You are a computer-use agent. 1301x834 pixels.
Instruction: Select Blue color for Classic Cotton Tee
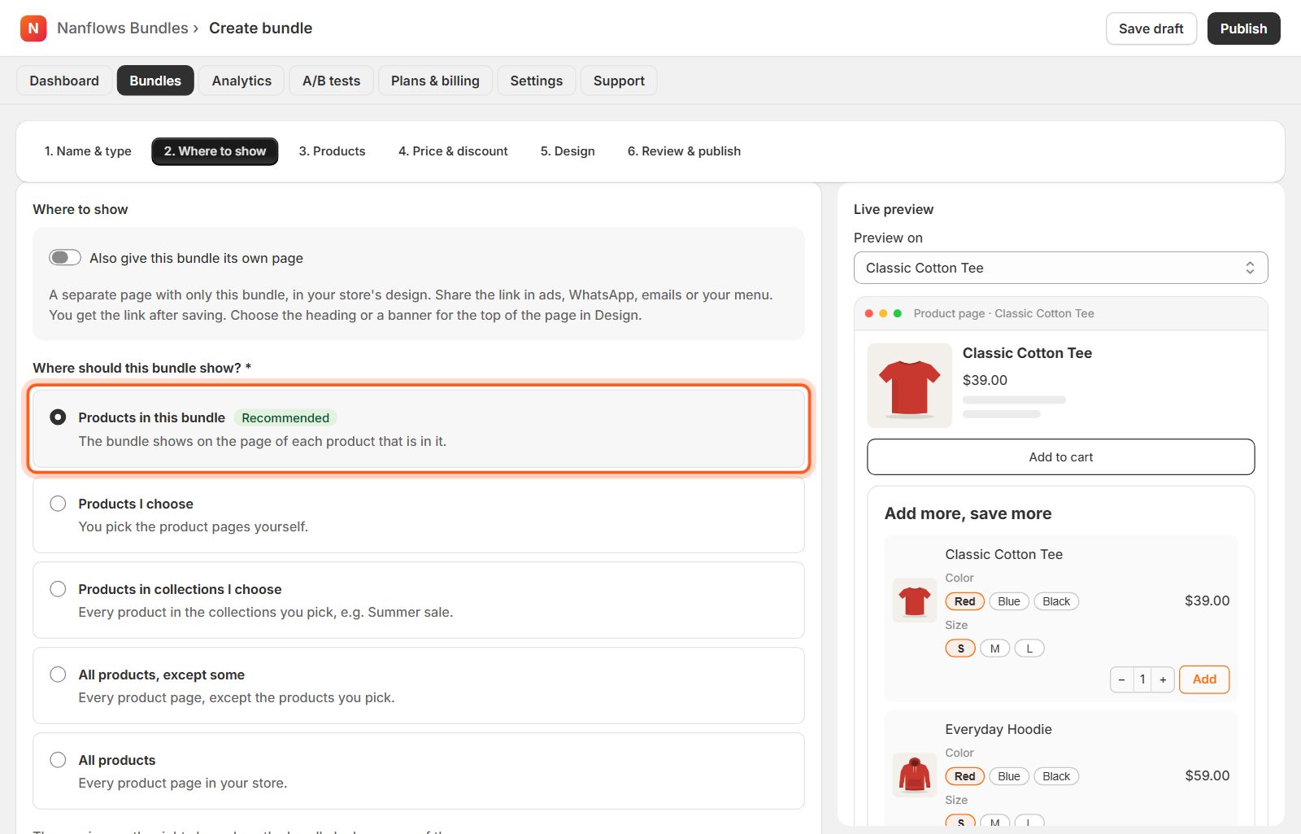[1009, 601]
